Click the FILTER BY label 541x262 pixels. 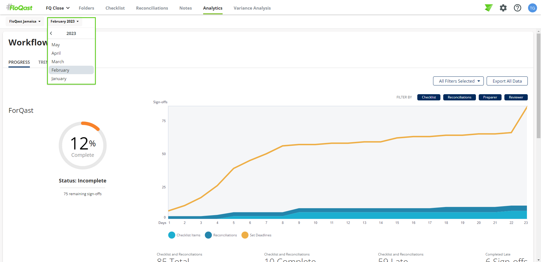point(404,97)
